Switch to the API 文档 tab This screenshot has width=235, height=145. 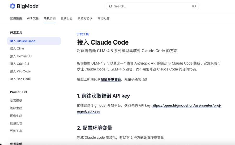coord(33,18)
